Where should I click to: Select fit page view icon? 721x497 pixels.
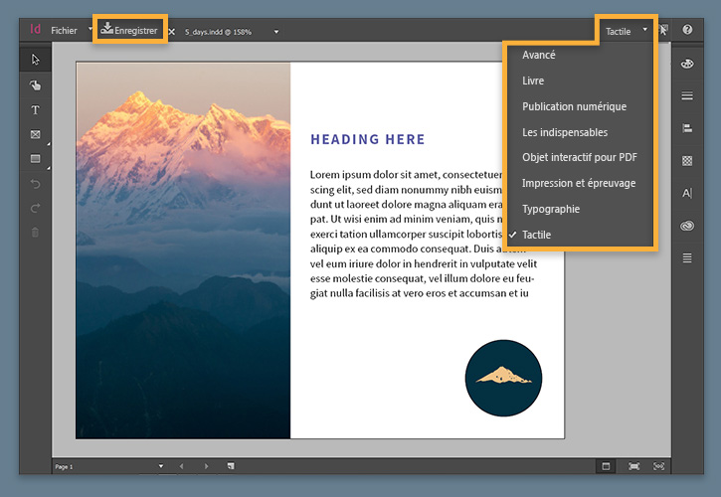point(633,466)
